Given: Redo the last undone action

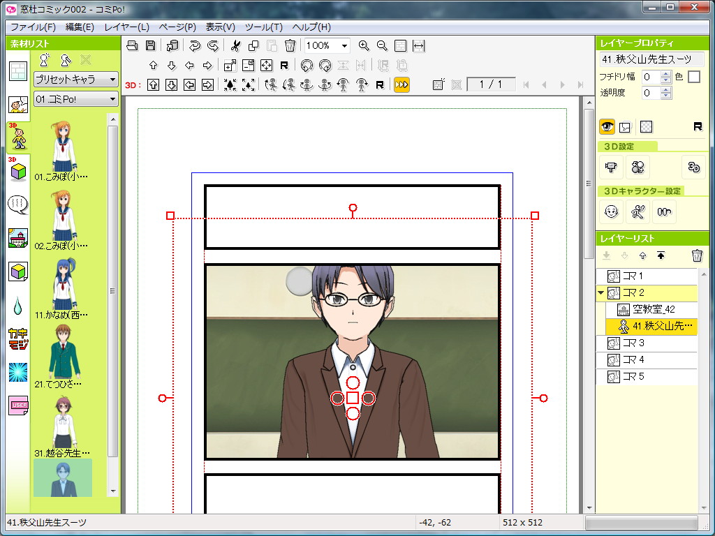Looking at the screenshot, I should (x=213, y=45).
